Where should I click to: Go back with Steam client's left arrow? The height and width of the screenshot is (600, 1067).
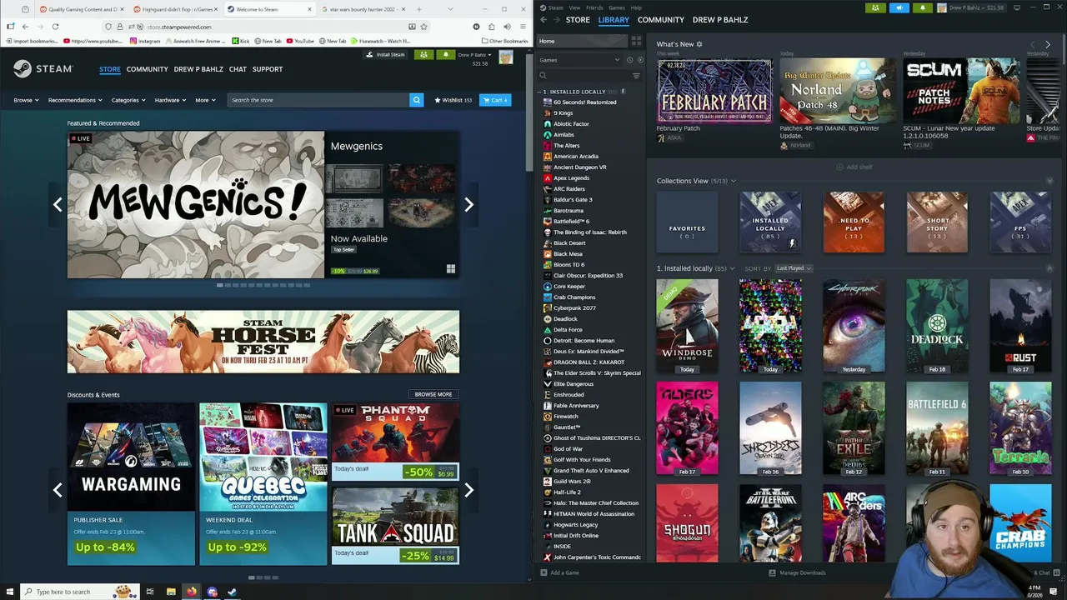point(544,19)
